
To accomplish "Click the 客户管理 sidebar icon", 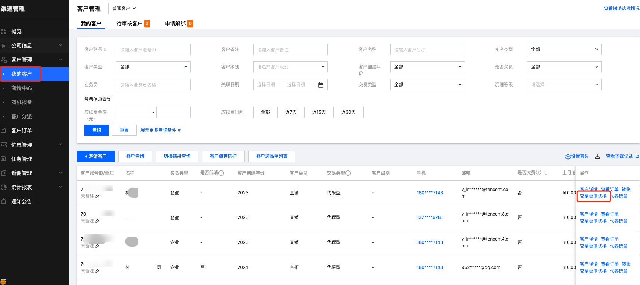I will click(4, 60).
